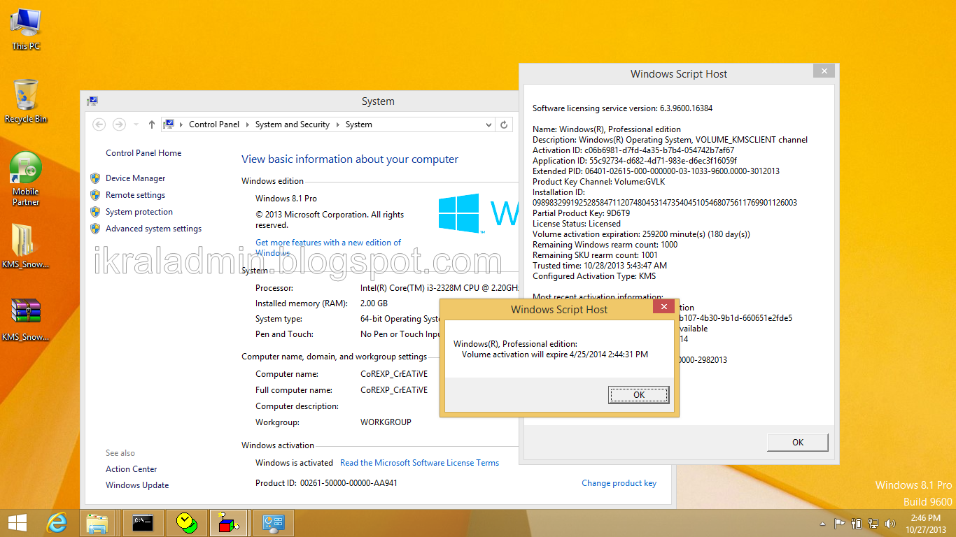Click OK in the large Windows Script Host window

798,443
